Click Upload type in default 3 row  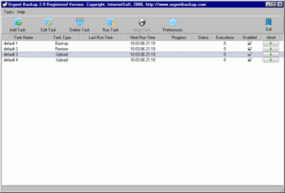click(x=62, y=54)
